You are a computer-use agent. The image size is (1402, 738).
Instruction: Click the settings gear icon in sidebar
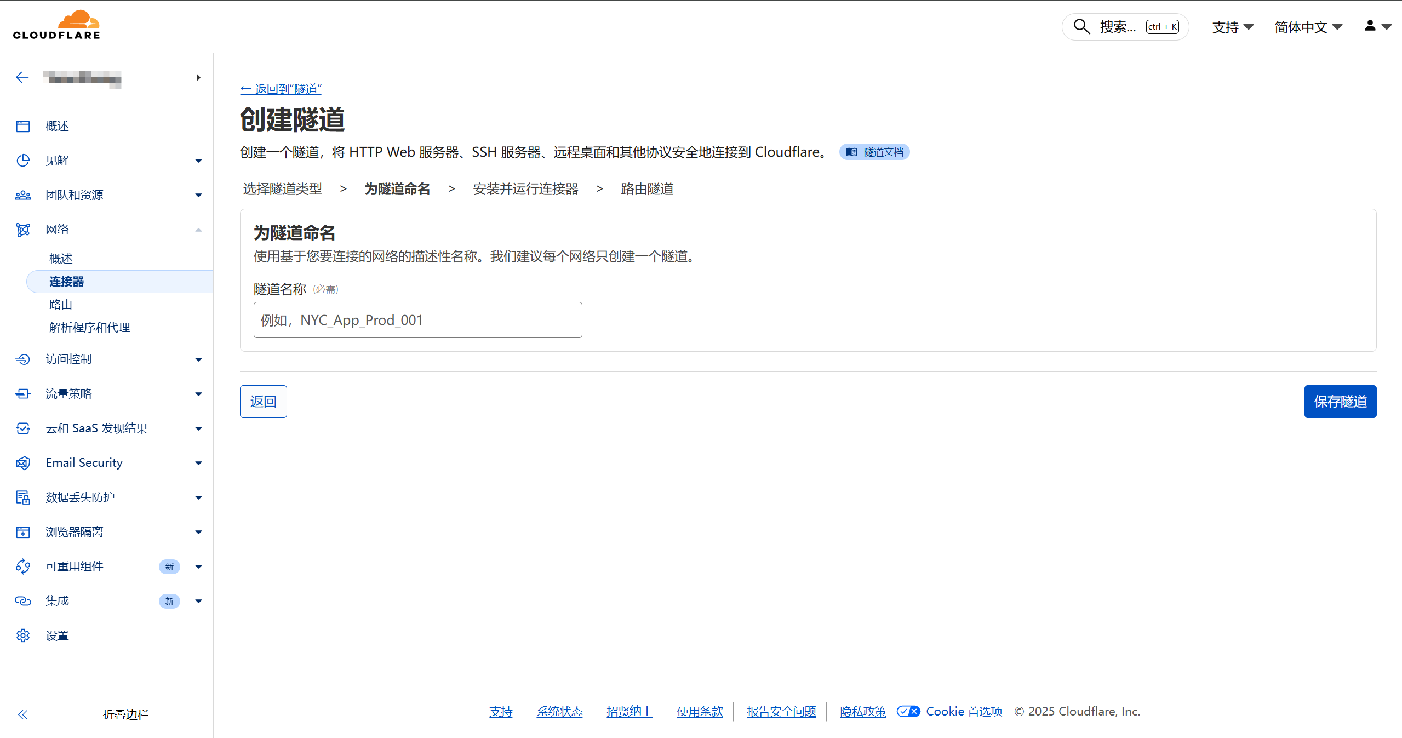point(22,636)
